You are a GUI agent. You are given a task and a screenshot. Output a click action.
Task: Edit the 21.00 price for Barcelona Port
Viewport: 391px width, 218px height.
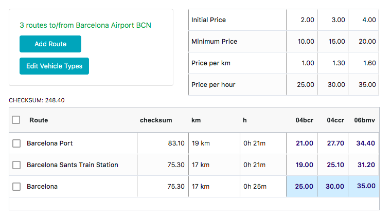[x=305, y=143]
